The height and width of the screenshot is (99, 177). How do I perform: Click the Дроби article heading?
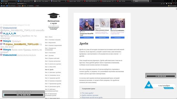tap(84, 43)
